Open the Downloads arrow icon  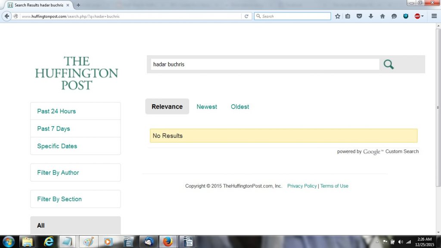(x=371, y=16)
